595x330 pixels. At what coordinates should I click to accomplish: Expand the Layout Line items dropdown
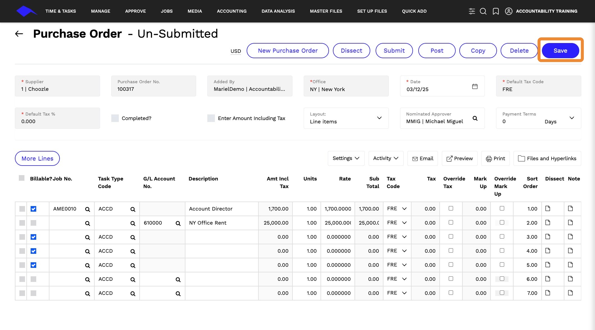[346, 118]
